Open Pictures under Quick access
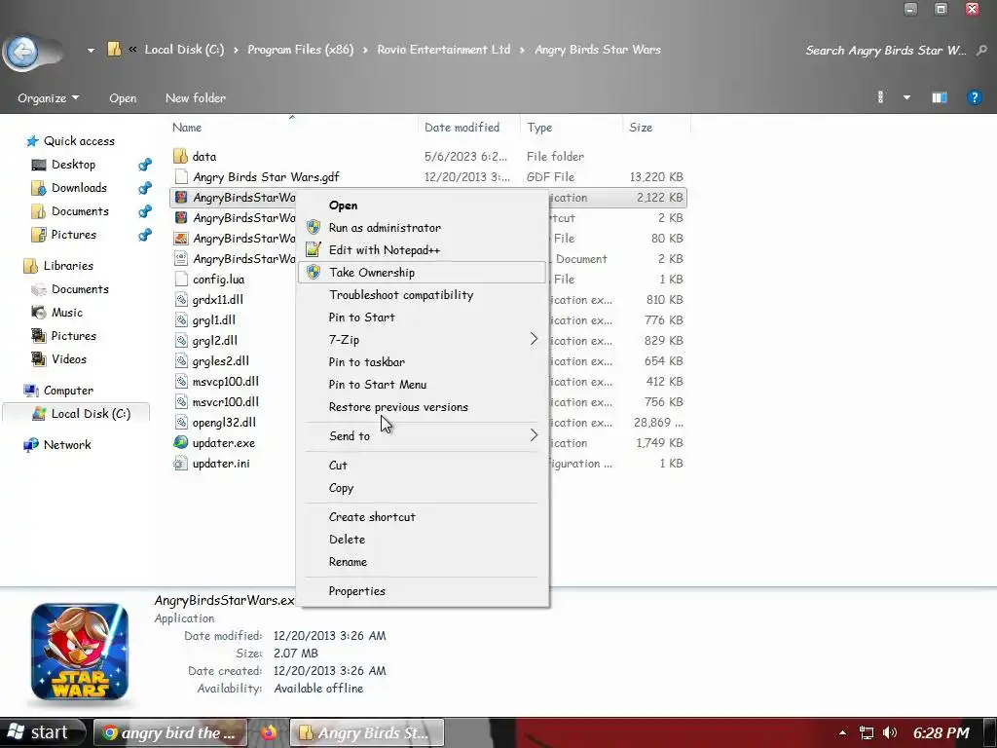Image resolution: width=997 pixels, height=748 pixels. [x=73, y=235]
